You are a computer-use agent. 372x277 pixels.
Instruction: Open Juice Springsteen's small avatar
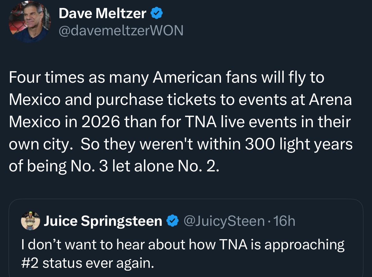[x=30, y=221]
